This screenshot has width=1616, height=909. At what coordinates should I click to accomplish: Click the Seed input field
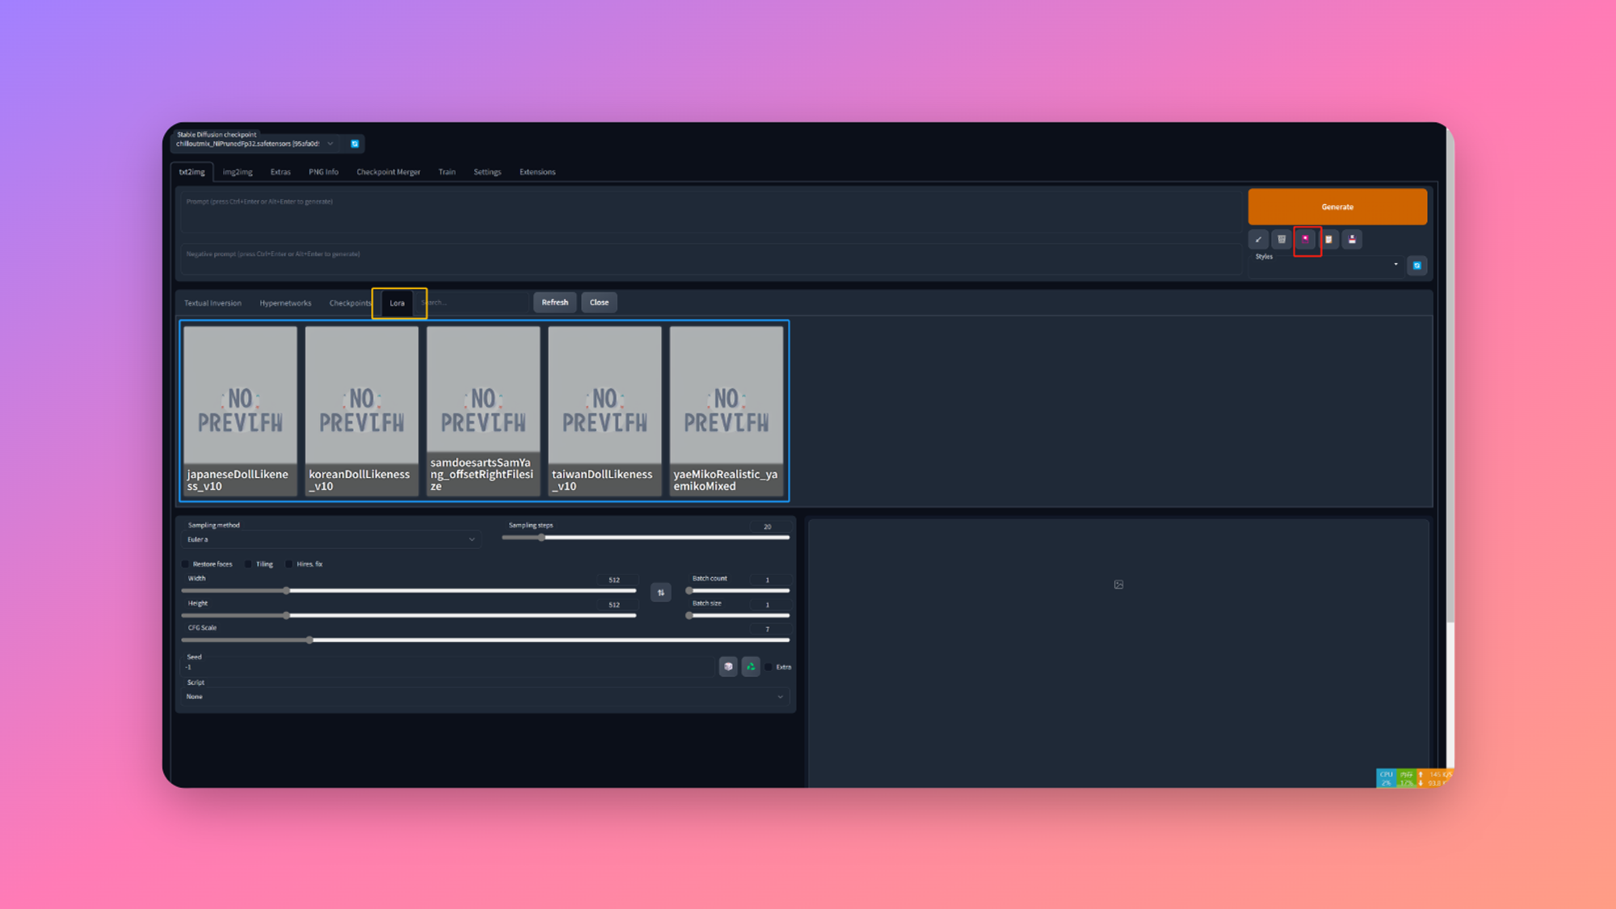click(448, 668)
